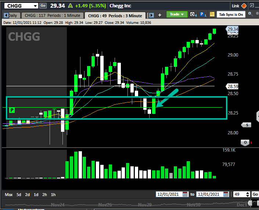Click the S marker on price axis
Screen dimensions: 259x210
tap(246, 125)
